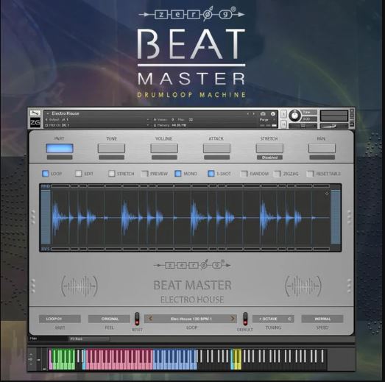Select the VOLUME button
The width and height of the screenshot is (385, 382).
click(x=164, y=148)
